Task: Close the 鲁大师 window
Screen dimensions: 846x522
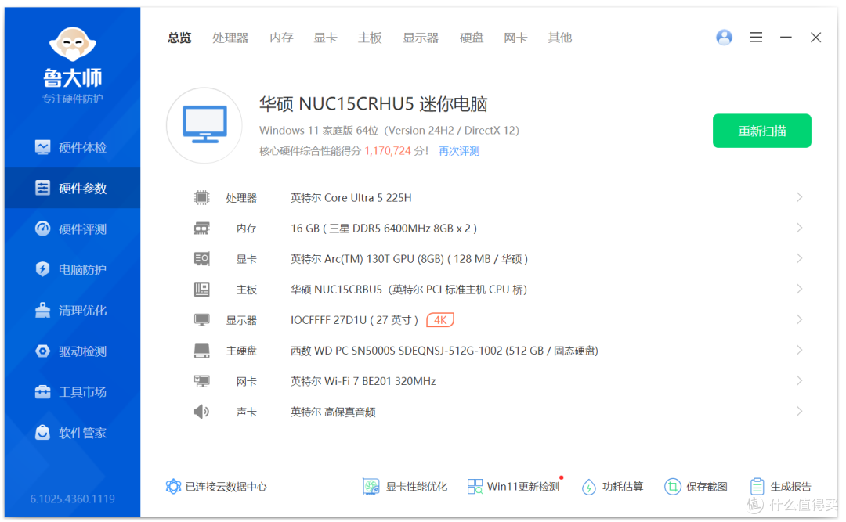Action: pyautogui.click(x=815, y=38)
